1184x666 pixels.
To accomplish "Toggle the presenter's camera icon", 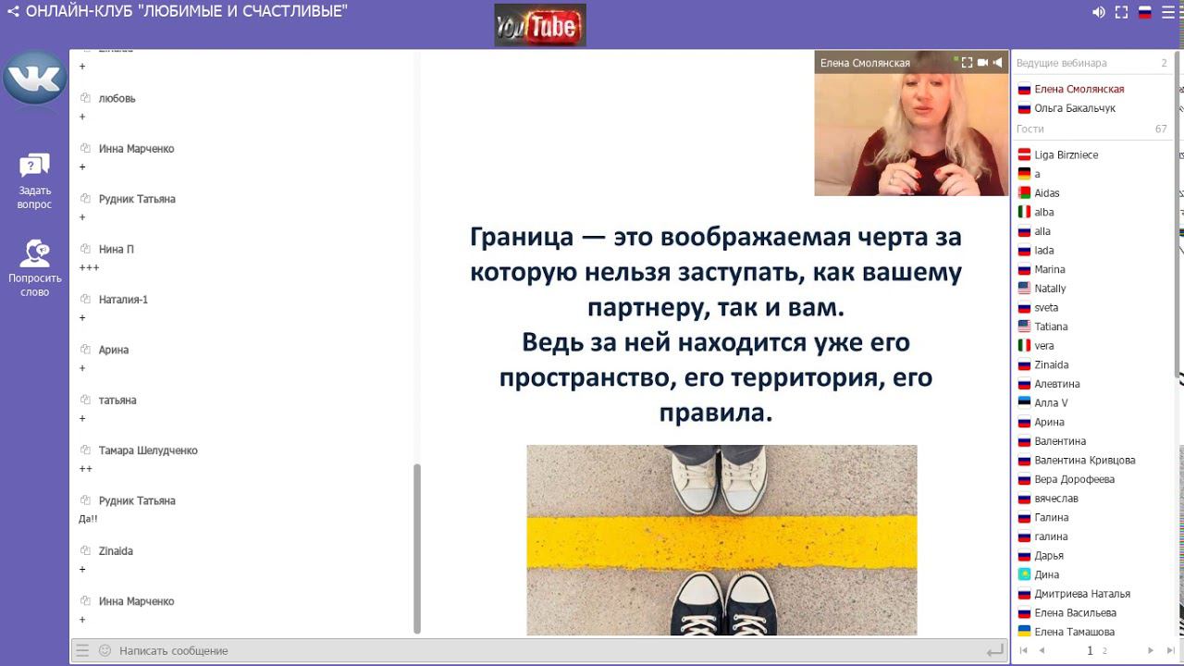I will click(982, 63).
